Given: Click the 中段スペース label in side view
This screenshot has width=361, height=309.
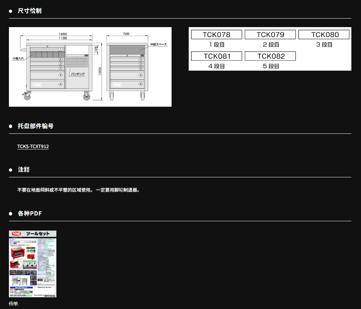Looking at the screenshot, I should click(158, 44).
